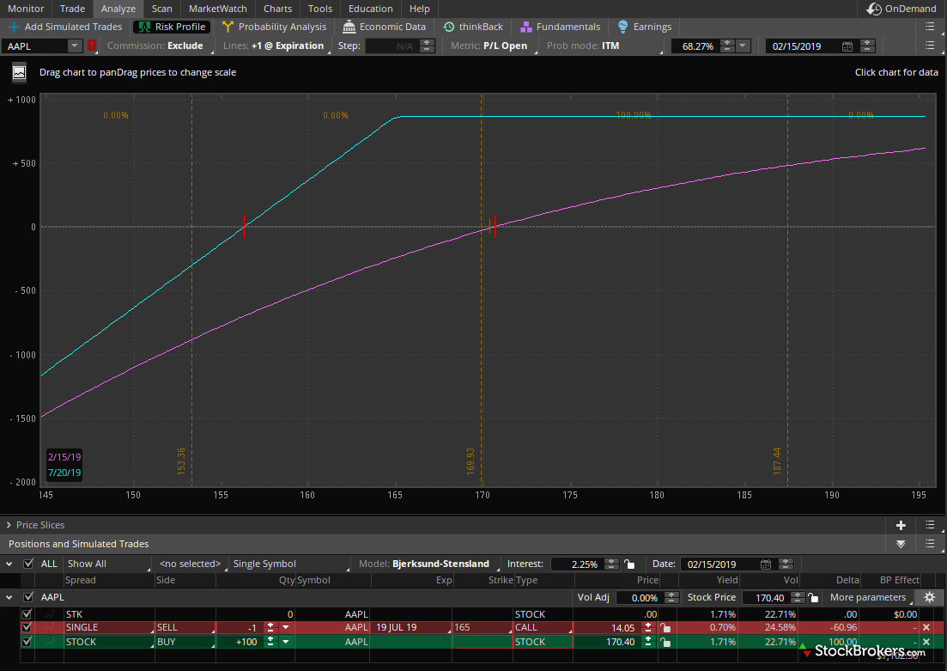
Task: Open the AAPL symbol dropdown arrow
Action: [75, 46]
